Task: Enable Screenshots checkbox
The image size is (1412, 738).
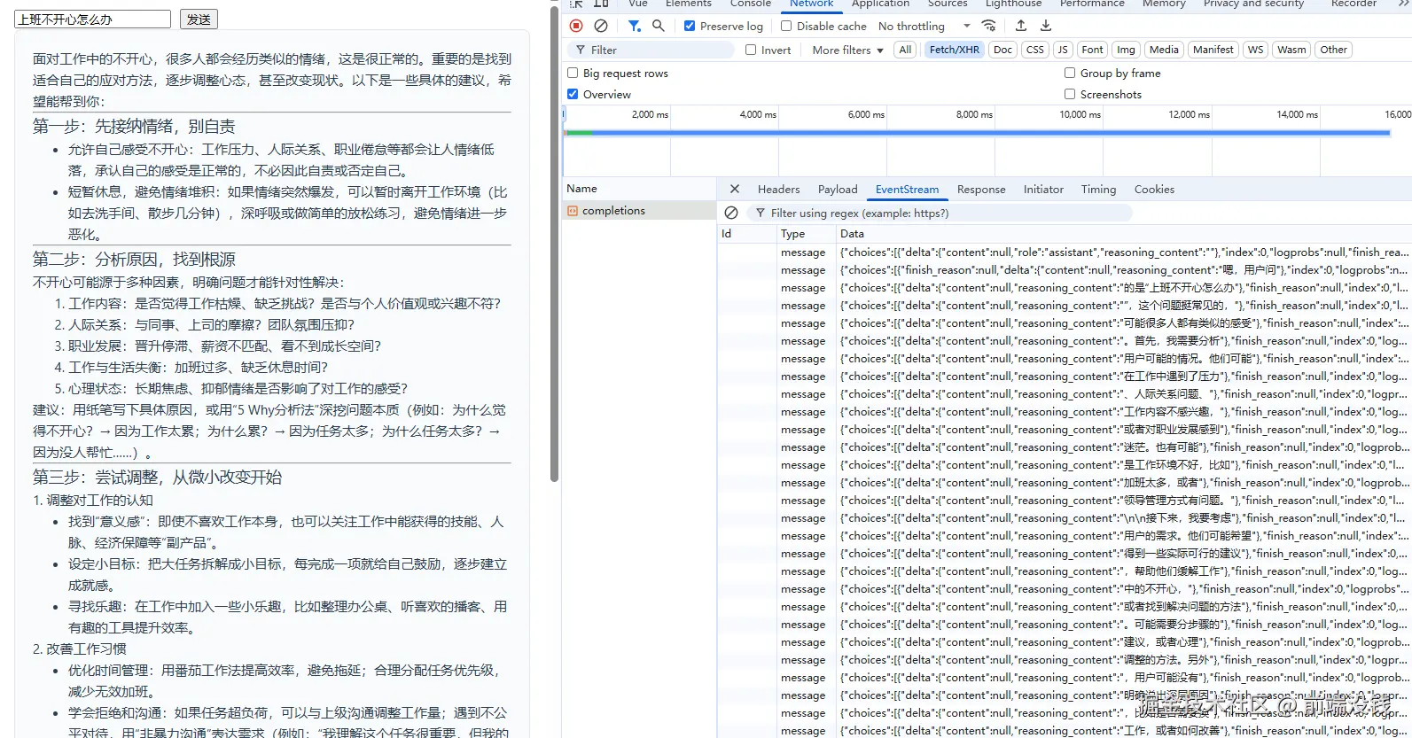Action: click(x=1070, y=94)
